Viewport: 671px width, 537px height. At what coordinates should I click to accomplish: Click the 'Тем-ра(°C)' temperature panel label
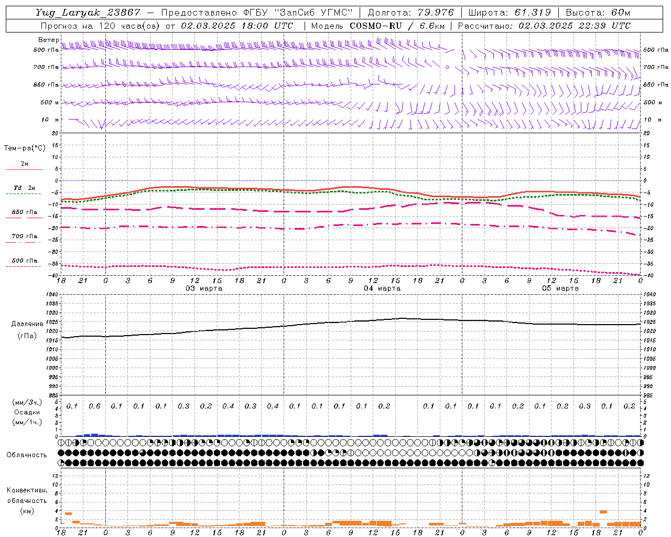pos(25,148)
